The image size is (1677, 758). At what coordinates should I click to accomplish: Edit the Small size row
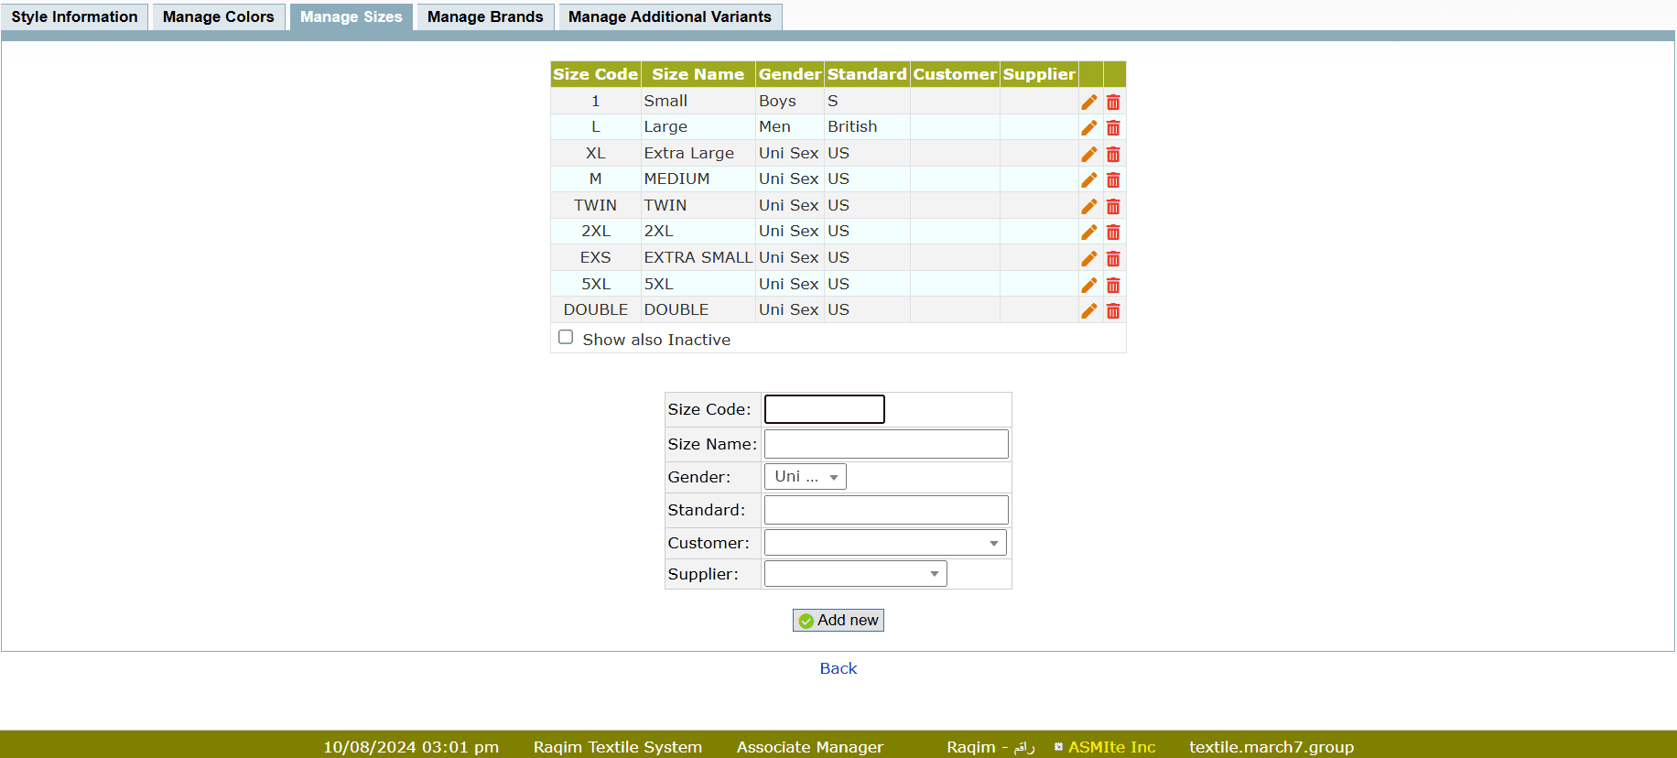coord(1088,102)
